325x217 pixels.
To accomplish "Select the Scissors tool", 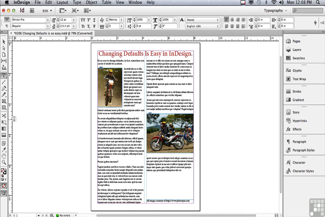I will [x=4, y=116].
